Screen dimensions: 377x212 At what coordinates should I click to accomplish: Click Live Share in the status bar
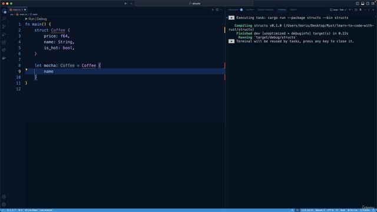pyautogui.click(x=31, y=210)
